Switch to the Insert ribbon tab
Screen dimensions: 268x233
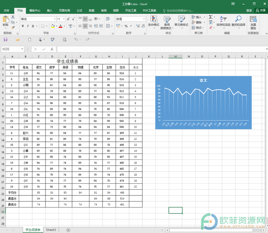pos(50,11)
